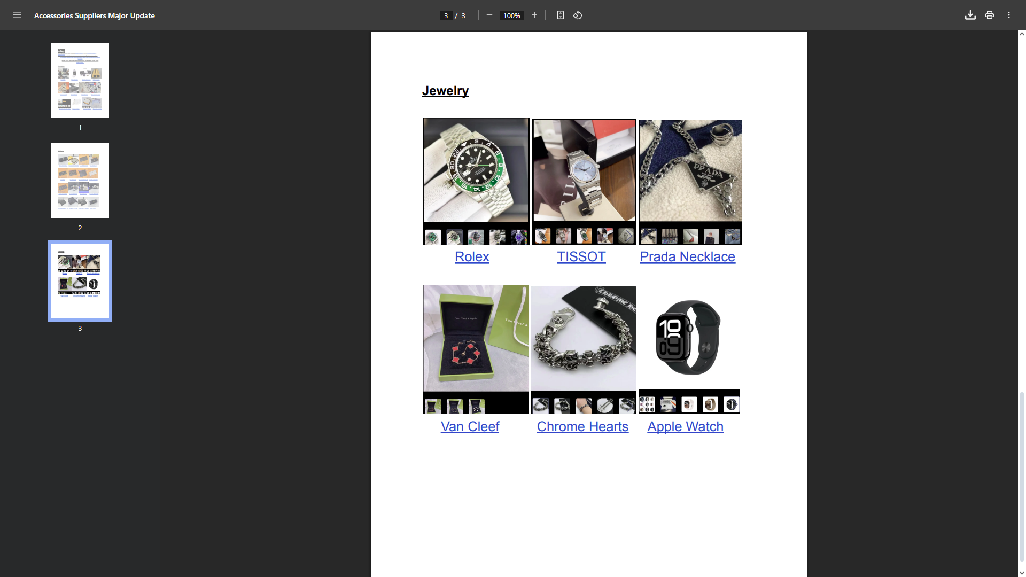
Task: Download the PDF file
Action: point(970,15)
